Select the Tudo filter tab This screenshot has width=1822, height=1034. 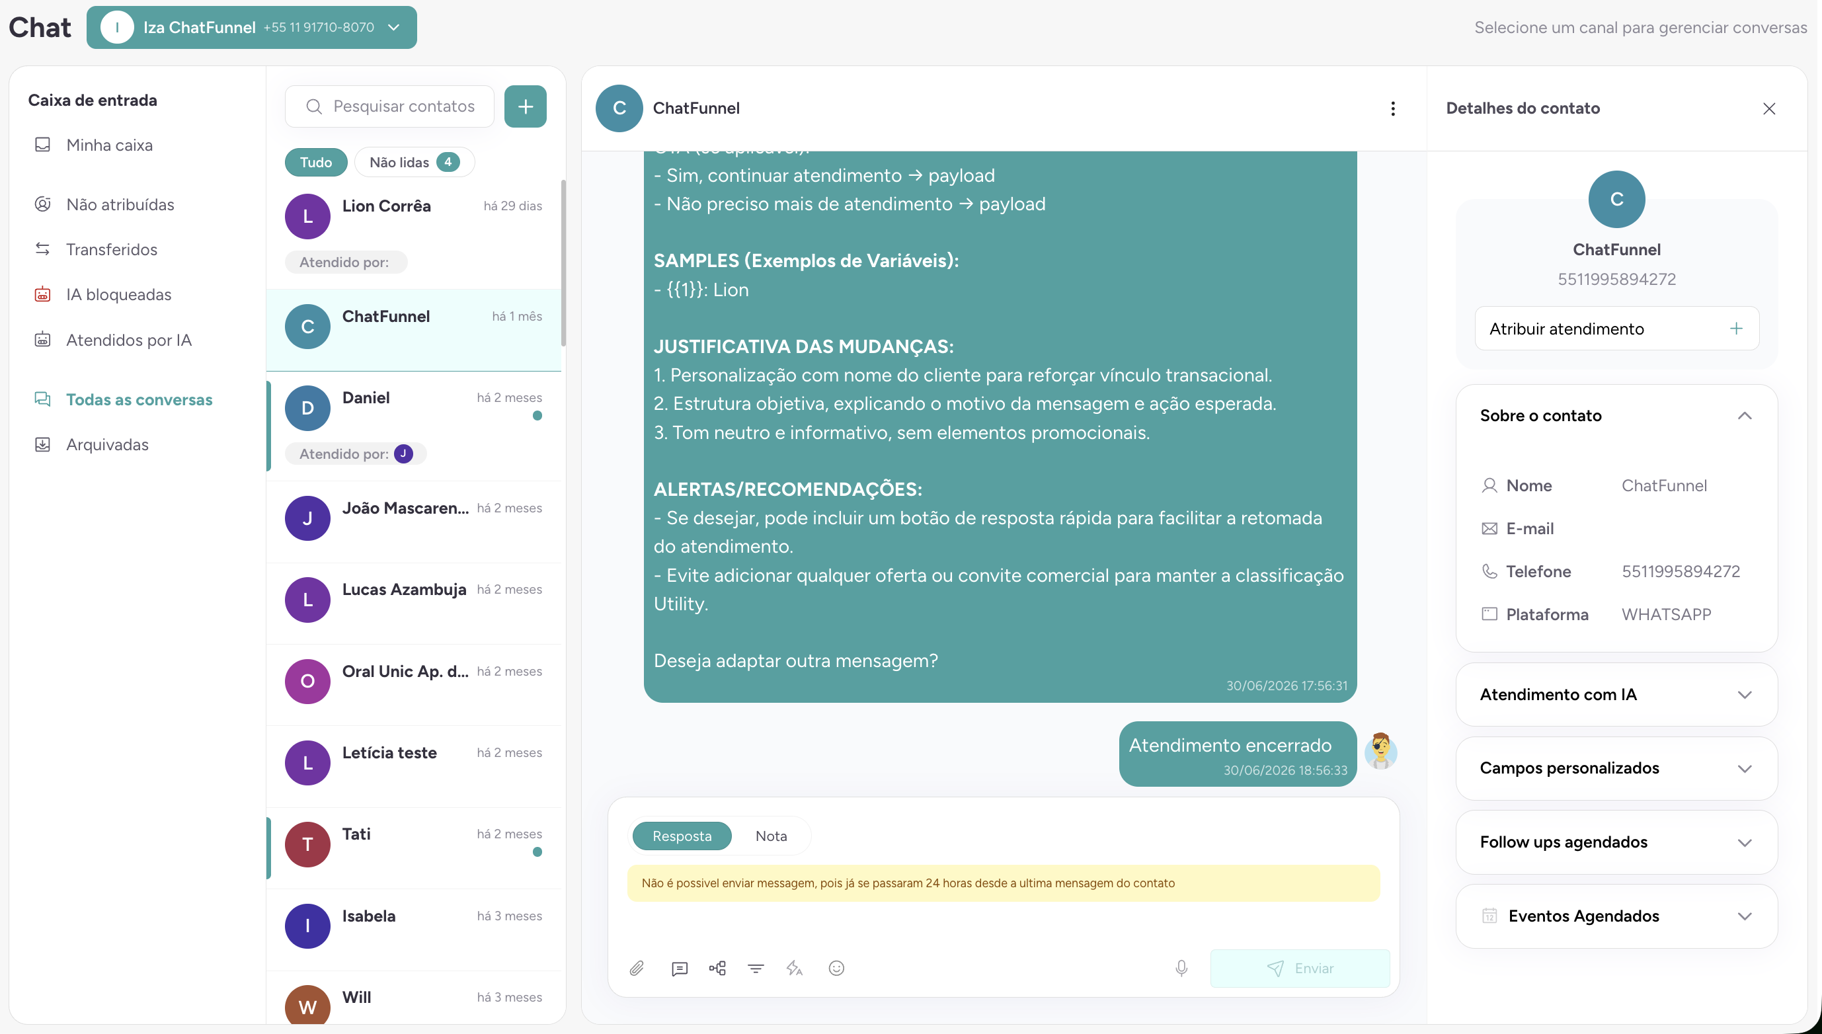[316, 162]
